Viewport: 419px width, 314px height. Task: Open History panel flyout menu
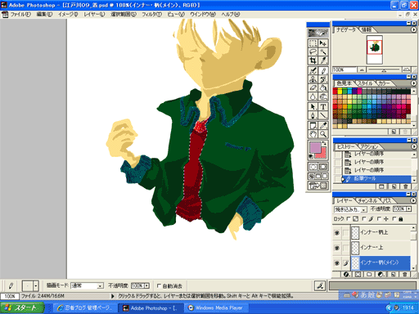pos(413,146)
